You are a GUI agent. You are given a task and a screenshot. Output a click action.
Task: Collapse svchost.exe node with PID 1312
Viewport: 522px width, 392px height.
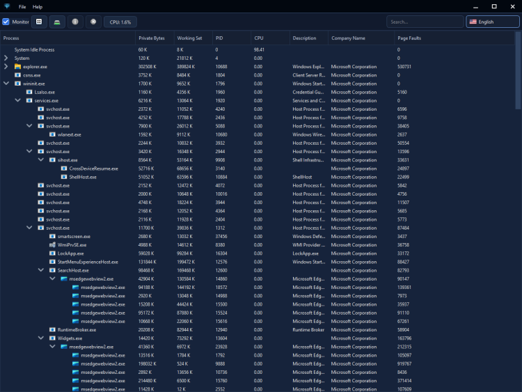29,228
